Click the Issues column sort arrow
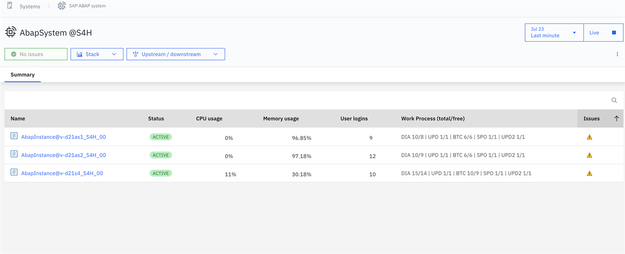 (x=617, y=119)
